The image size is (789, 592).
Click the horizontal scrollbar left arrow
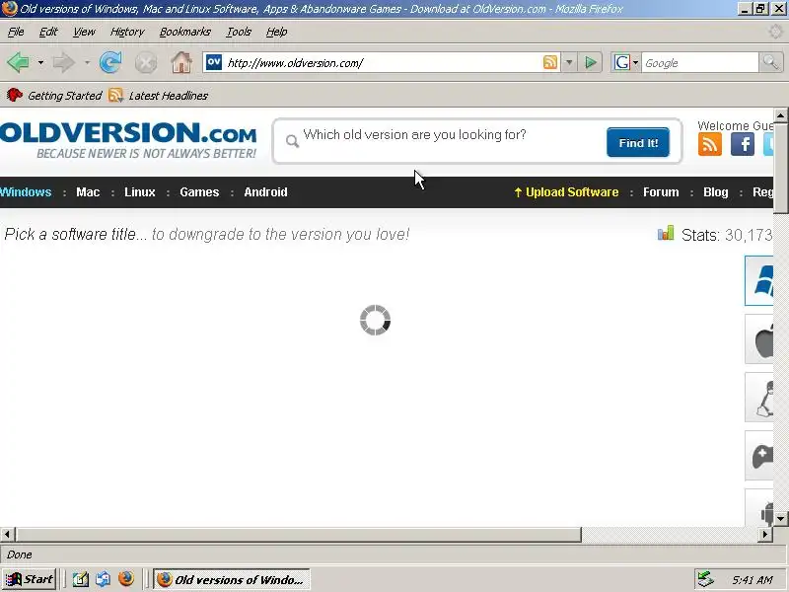(x=7, y=534)
